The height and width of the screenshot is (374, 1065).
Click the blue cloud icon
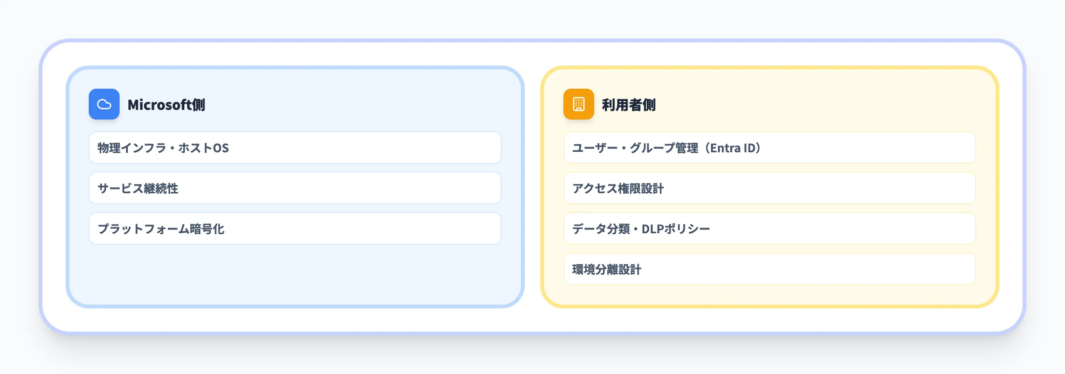104,104
